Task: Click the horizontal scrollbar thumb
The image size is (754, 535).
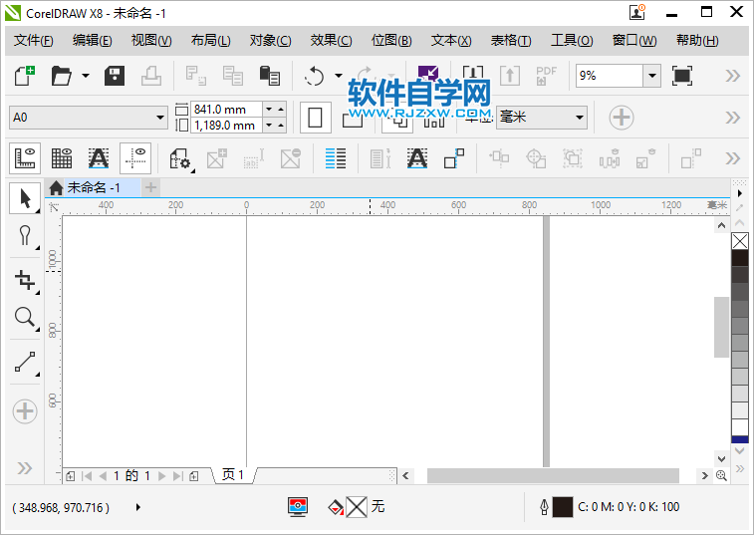Action: pos(553,476)
